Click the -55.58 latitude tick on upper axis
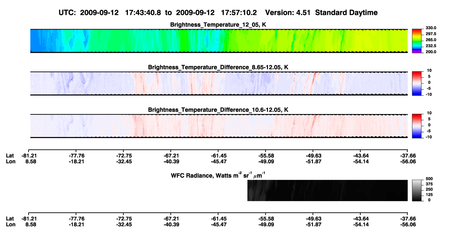The image size is (453, 232). [266, 155]
